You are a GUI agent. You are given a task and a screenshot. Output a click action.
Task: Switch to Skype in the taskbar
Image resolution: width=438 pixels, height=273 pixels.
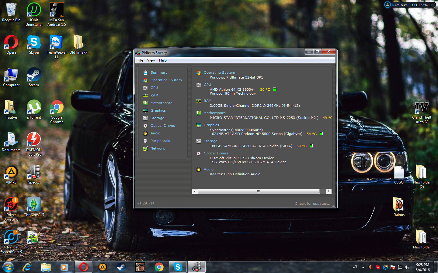(178, 267)
